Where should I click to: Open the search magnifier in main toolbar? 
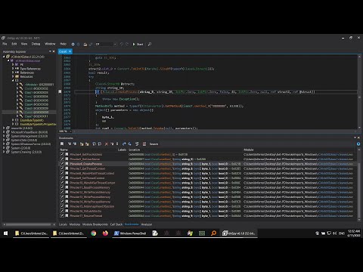click(150, 44)
